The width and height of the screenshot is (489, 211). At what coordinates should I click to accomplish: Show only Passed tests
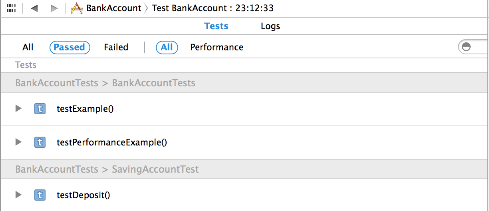click(x=70, y=47)
